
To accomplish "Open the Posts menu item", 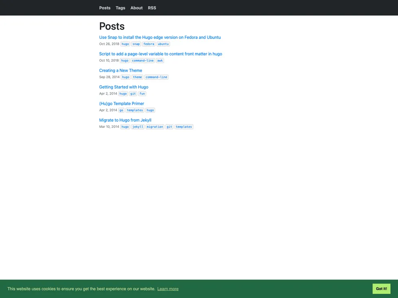I will pos(104,8).
